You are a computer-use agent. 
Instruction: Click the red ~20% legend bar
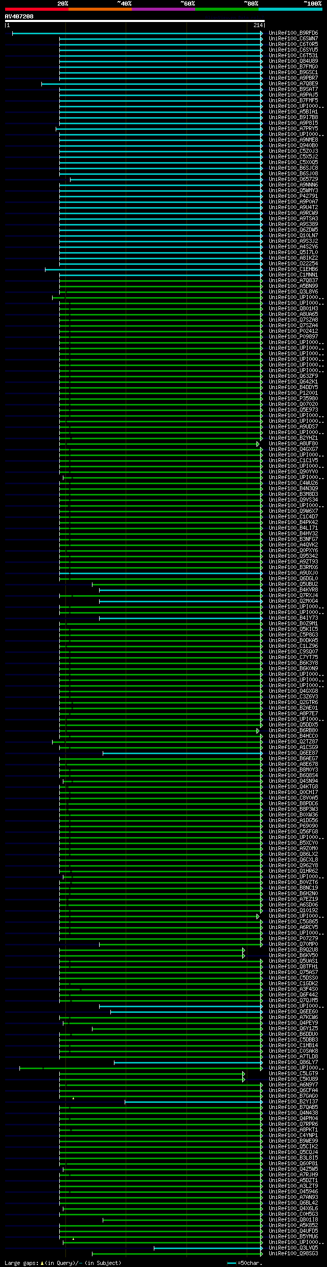36,9
